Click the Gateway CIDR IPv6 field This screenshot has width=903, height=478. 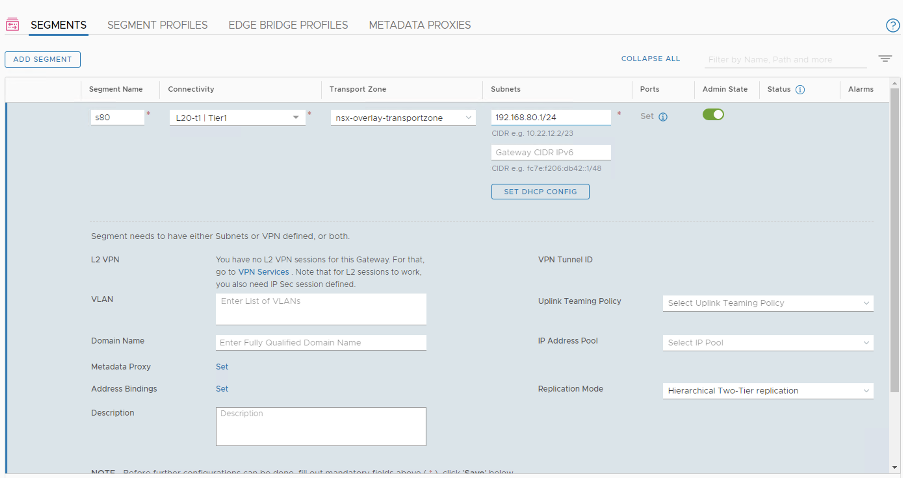coord(551,152)
